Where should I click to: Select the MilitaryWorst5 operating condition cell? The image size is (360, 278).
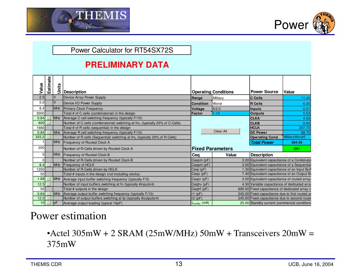click(x=297, y=137)
